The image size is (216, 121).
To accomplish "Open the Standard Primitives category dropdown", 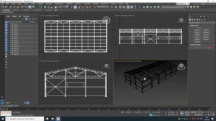I will click(202, 23).
